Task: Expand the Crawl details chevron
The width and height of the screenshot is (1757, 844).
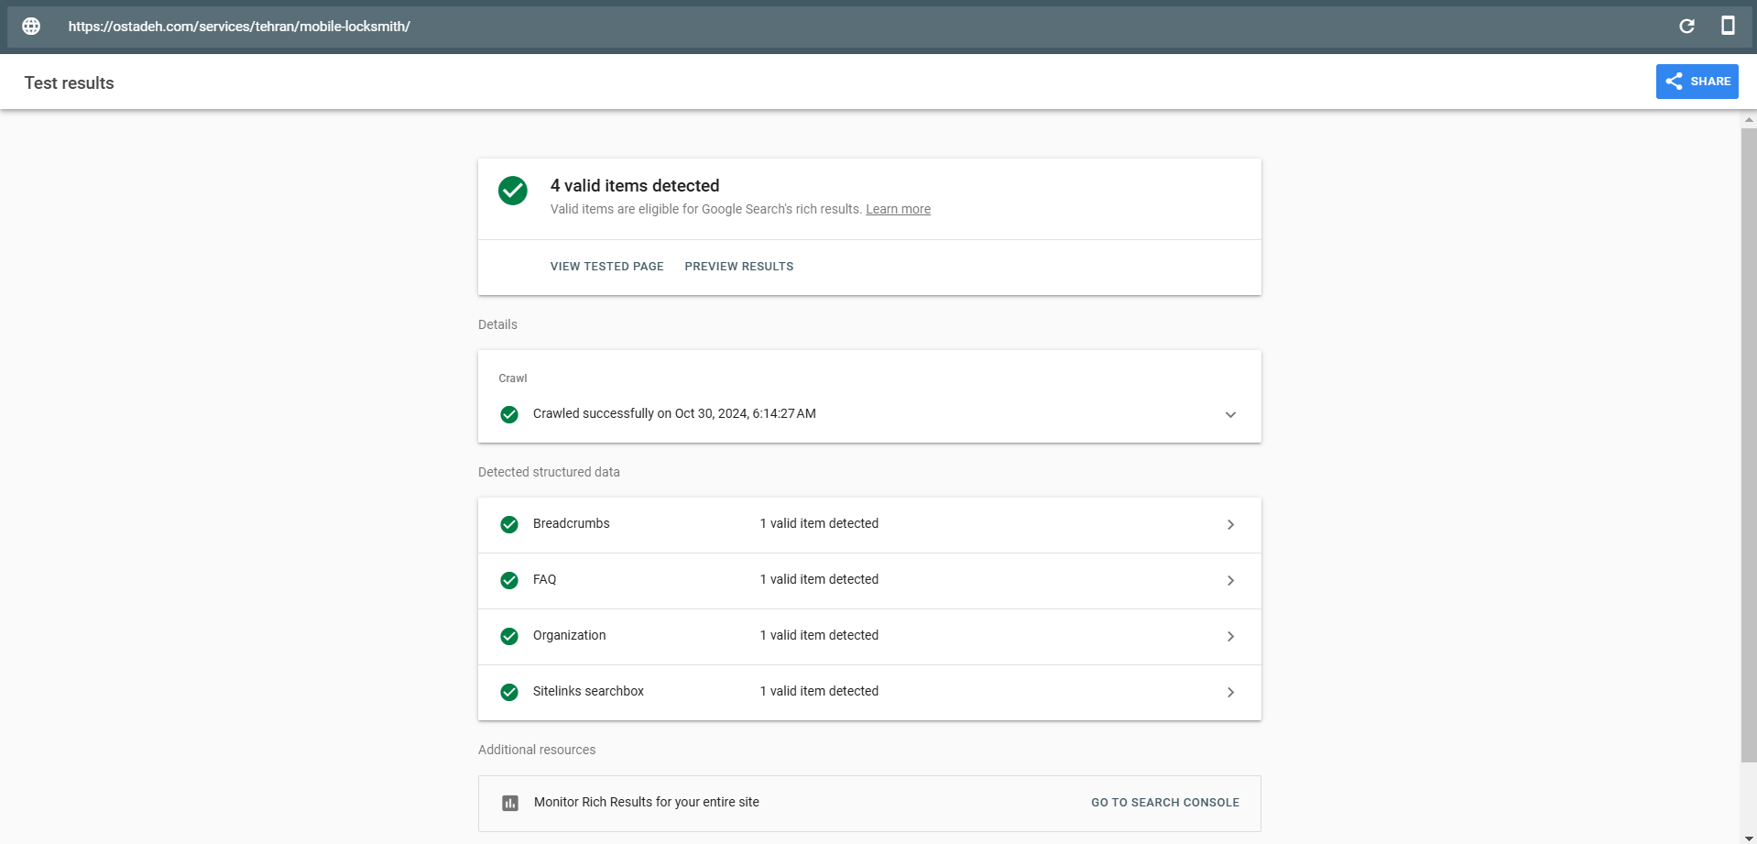Action: coord(1230,414)
